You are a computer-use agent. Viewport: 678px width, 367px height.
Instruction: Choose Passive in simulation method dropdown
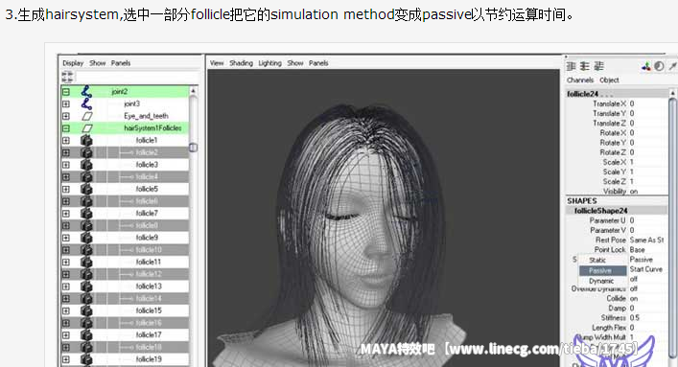click(x=603, y=270)
